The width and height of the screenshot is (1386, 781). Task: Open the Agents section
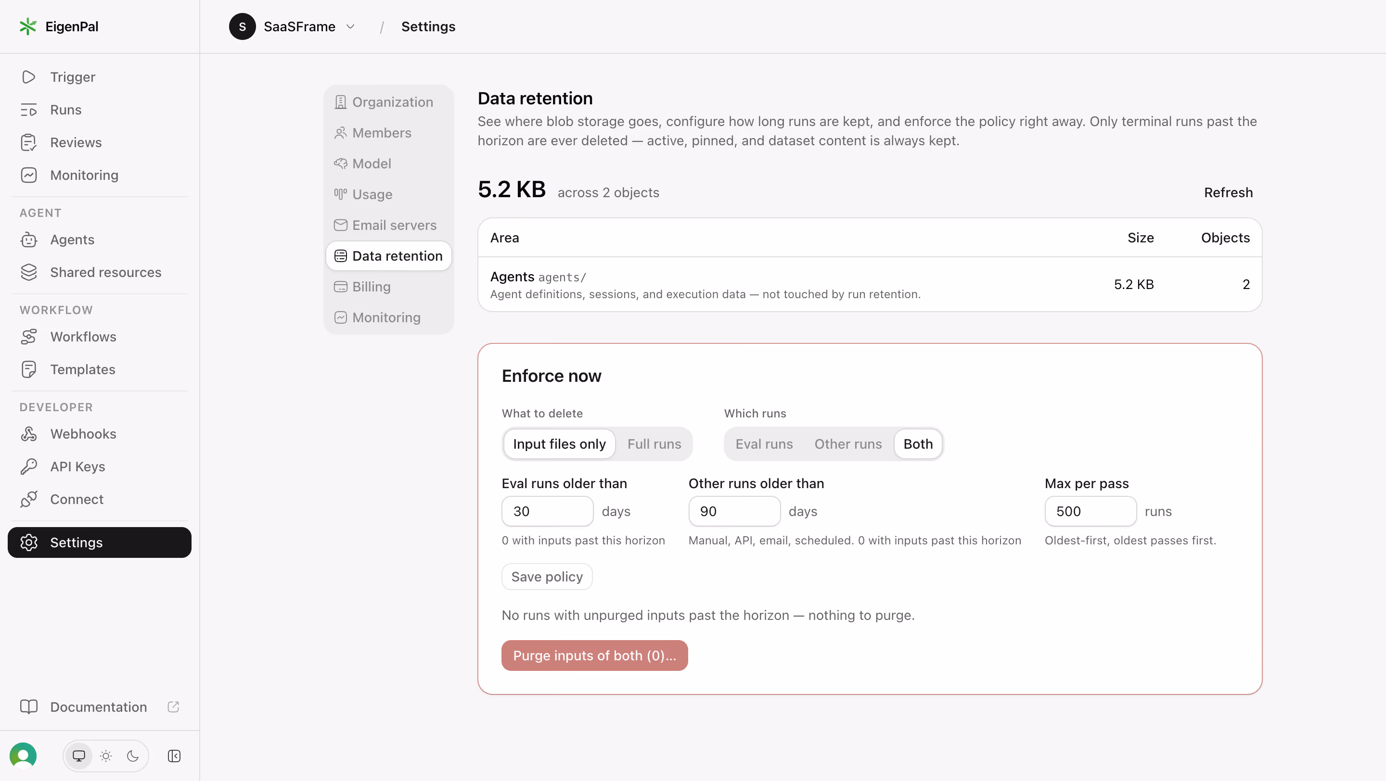[x=100, y=239]
